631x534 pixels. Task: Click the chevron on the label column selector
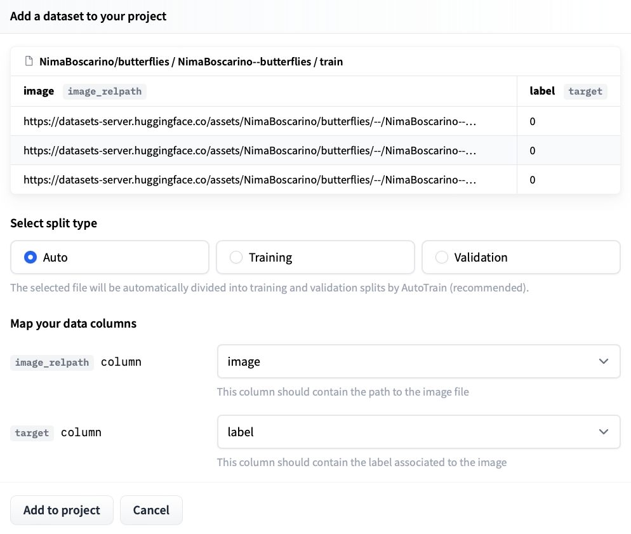point(604,432)
